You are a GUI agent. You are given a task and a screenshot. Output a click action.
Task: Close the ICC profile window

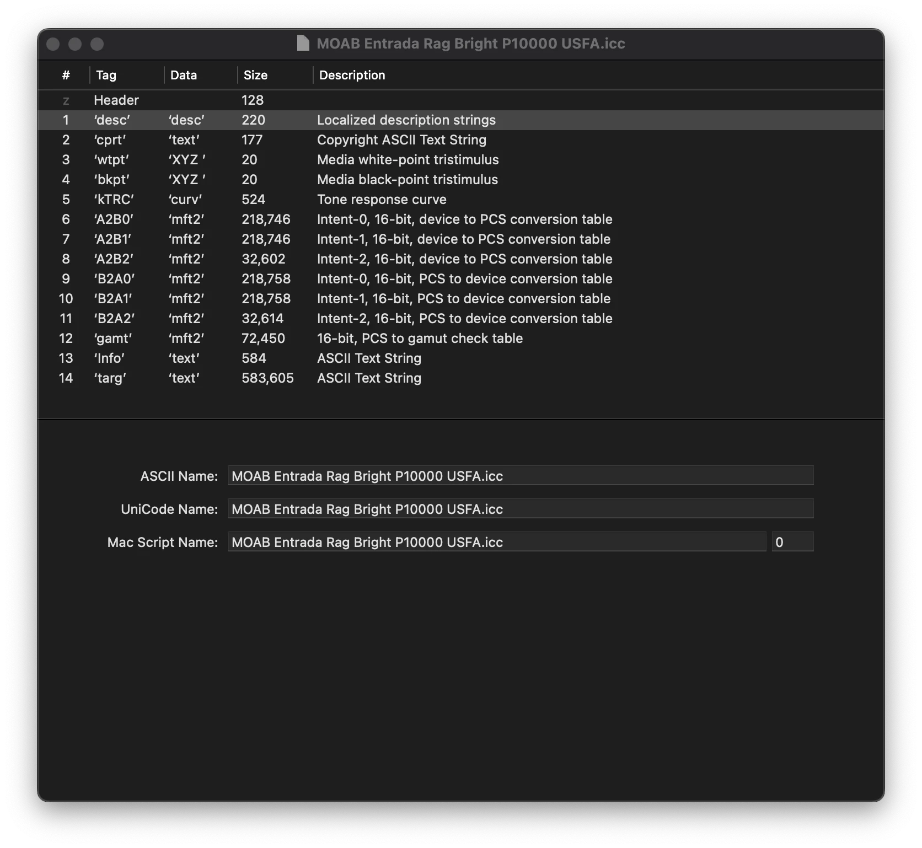[53, 44]
